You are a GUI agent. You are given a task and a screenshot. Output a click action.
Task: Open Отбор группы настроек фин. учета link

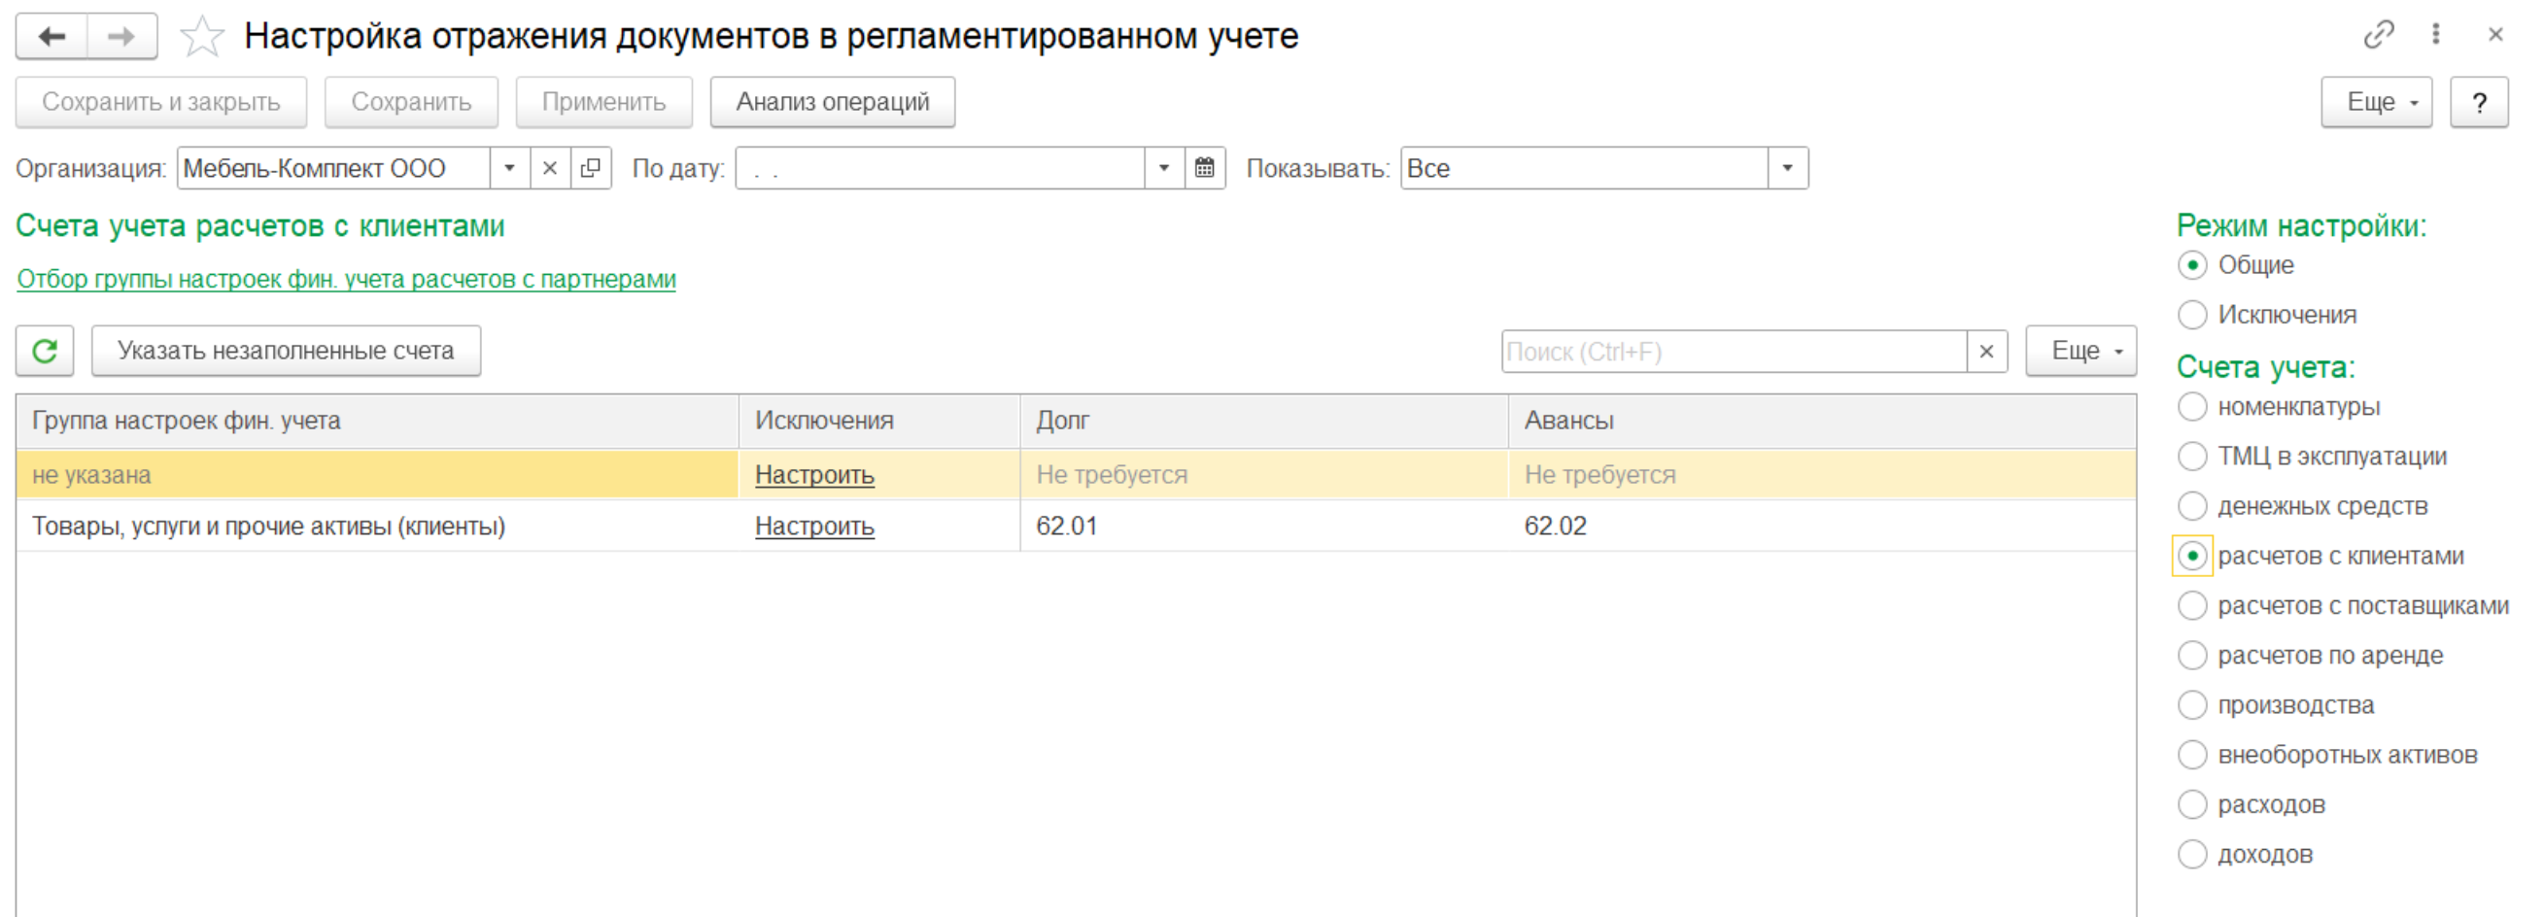click(346, 280)
